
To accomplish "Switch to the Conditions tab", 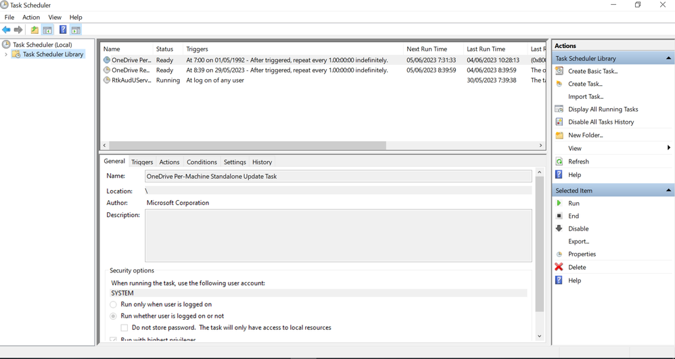I will pos(202,162).
